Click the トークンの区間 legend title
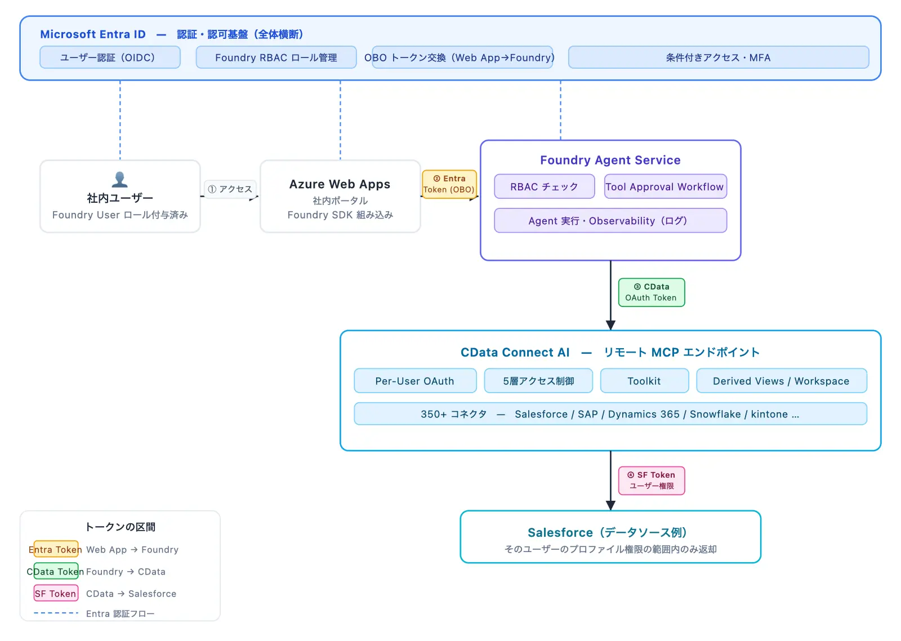901x641 pixels. [x=120, y=527]
